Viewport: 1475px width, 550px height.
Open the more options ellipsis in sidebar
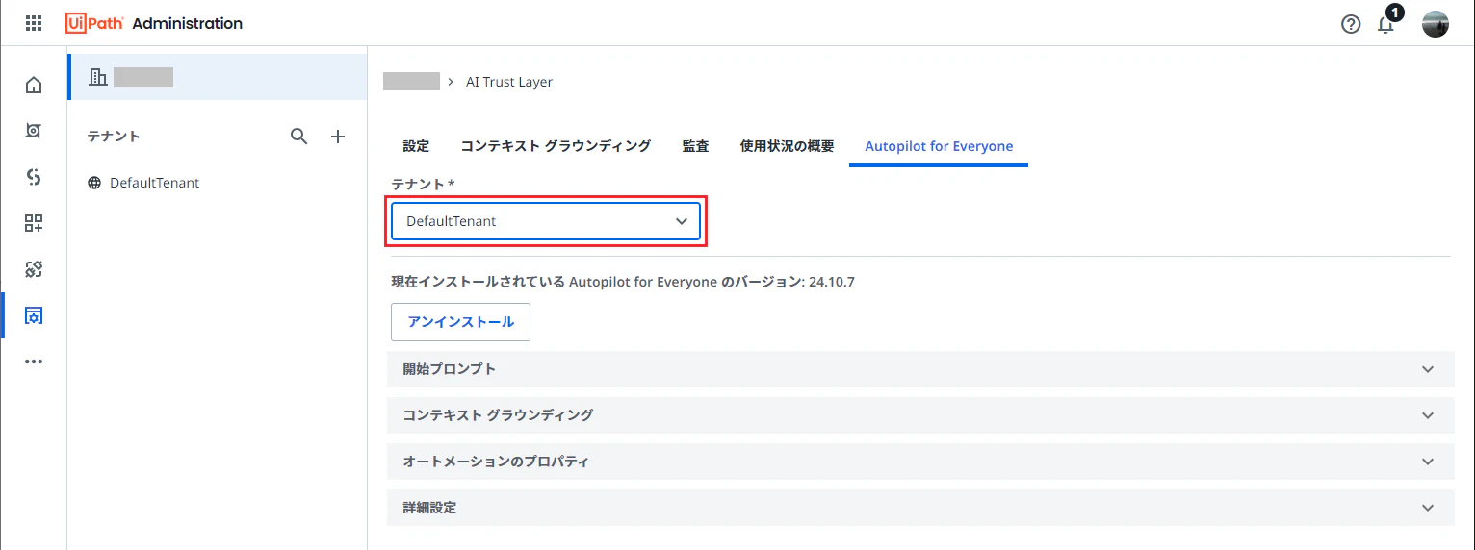[x=34, y=362]
